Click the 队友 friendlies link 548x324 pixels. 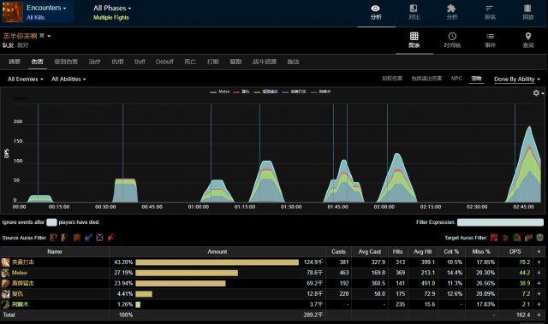coord(8,45)
